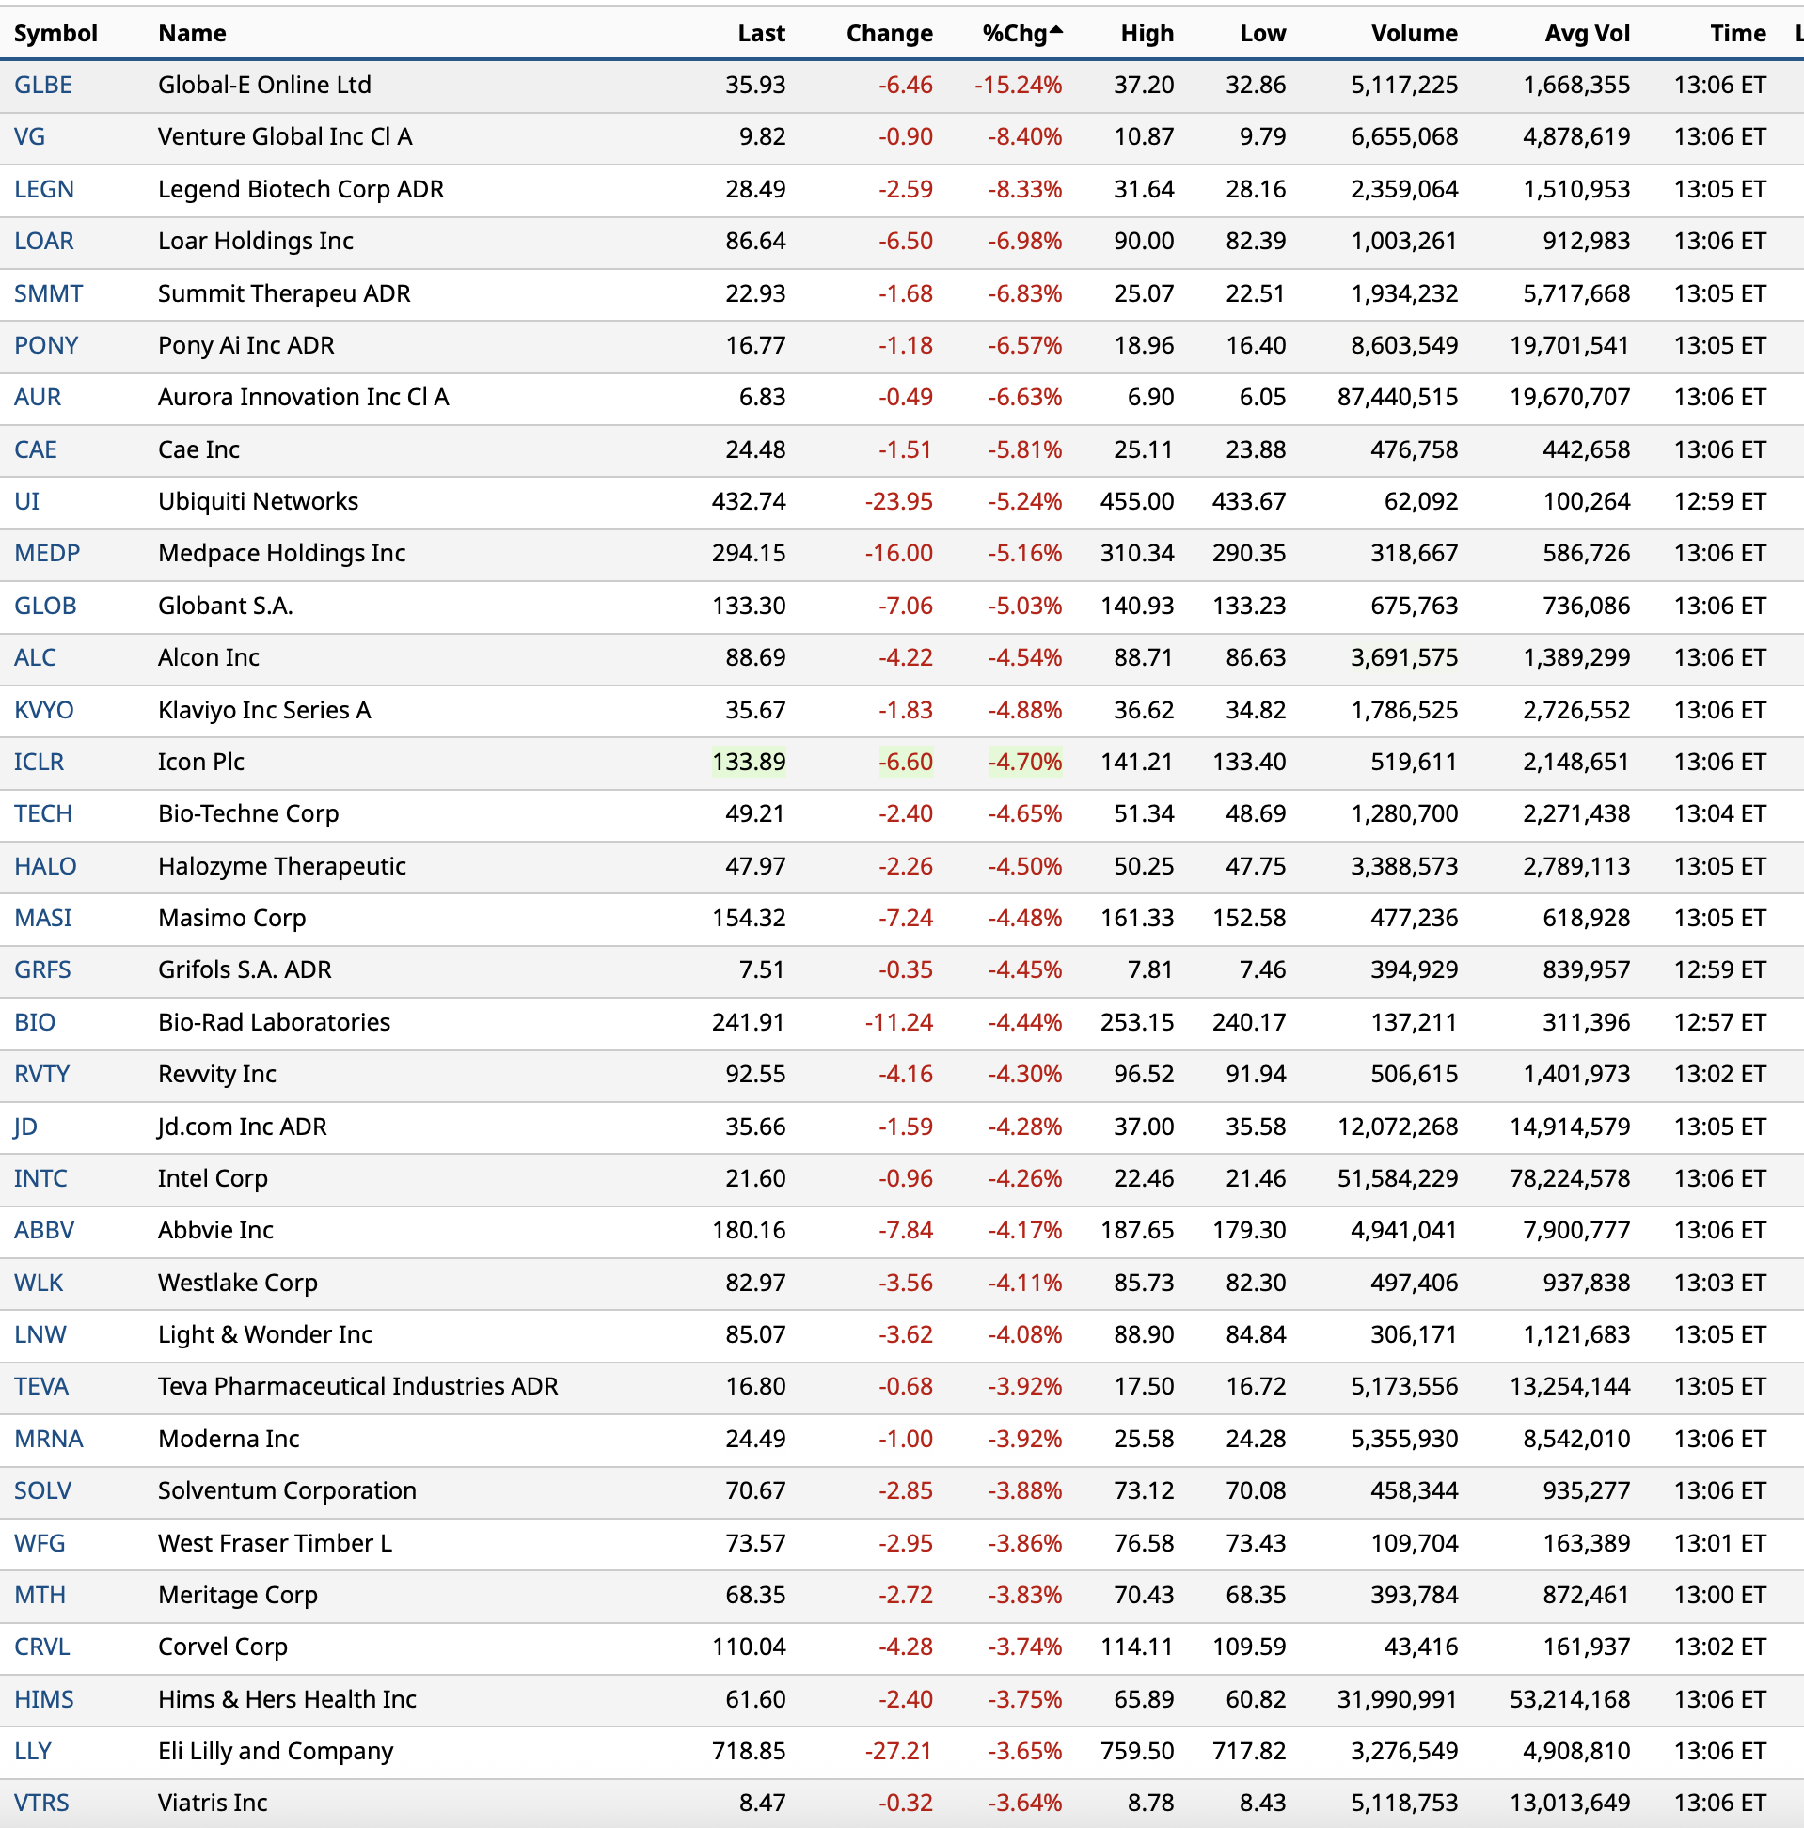
Task: Click the %Chg sort arrow indicator
Action: (1056, 31)
